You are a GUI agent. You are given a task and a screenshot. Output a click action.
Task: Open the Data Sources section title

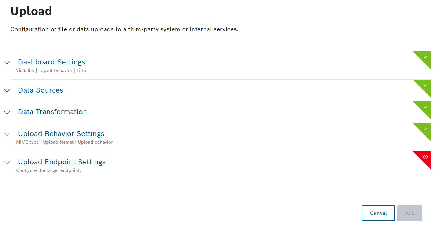coord(41,90)
